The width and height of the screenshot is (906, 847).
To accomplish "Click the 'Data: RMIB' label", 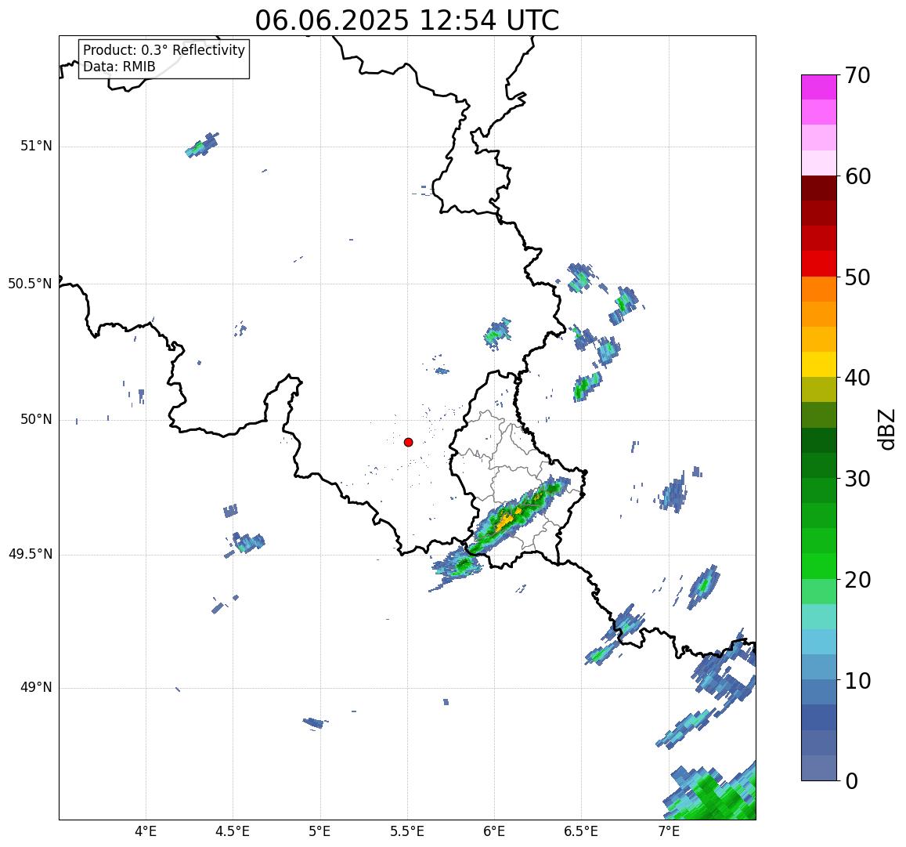I will click(x=119, y=67).
